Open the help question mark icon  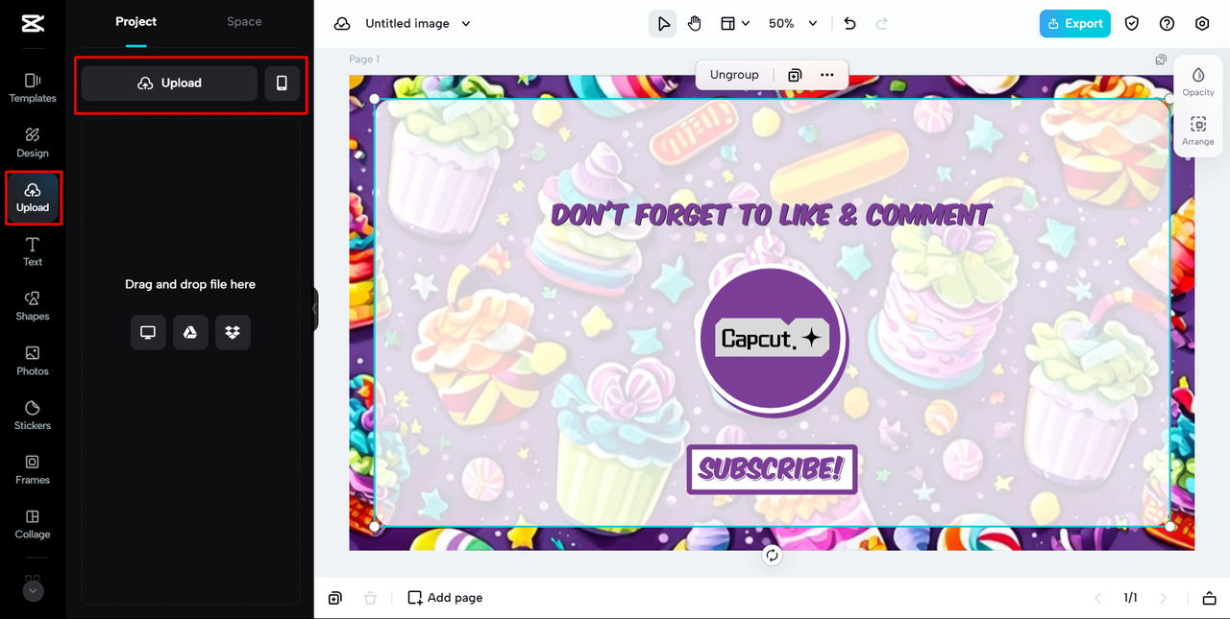click(x=1168, y=24)
